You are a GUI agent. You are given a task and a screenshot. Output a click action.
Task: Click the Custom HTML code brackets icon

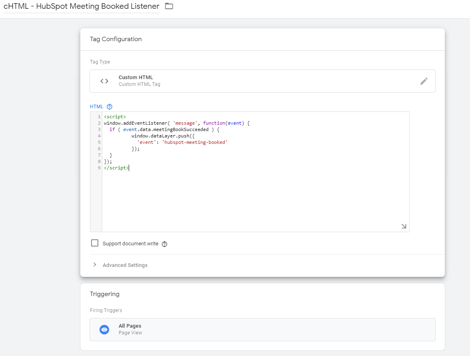point(104,81)
